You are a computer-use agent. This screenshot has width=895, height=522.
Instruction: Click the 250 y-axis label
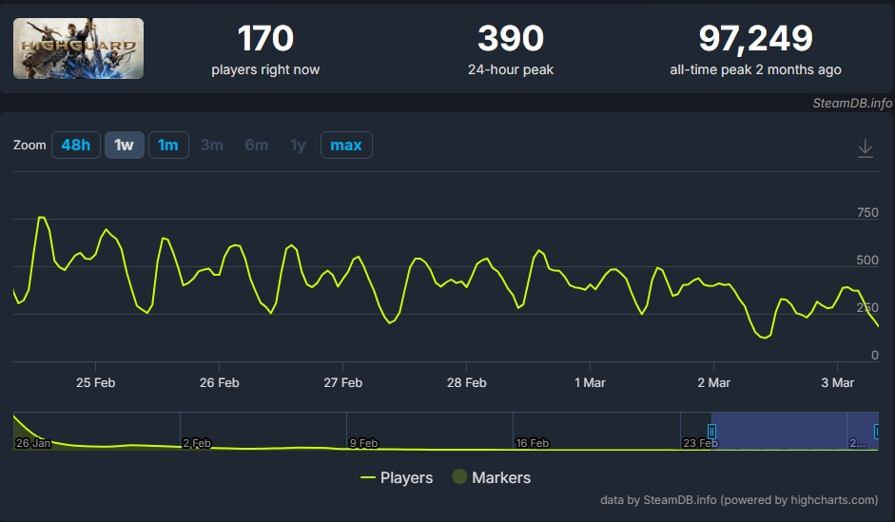point(867,307)
